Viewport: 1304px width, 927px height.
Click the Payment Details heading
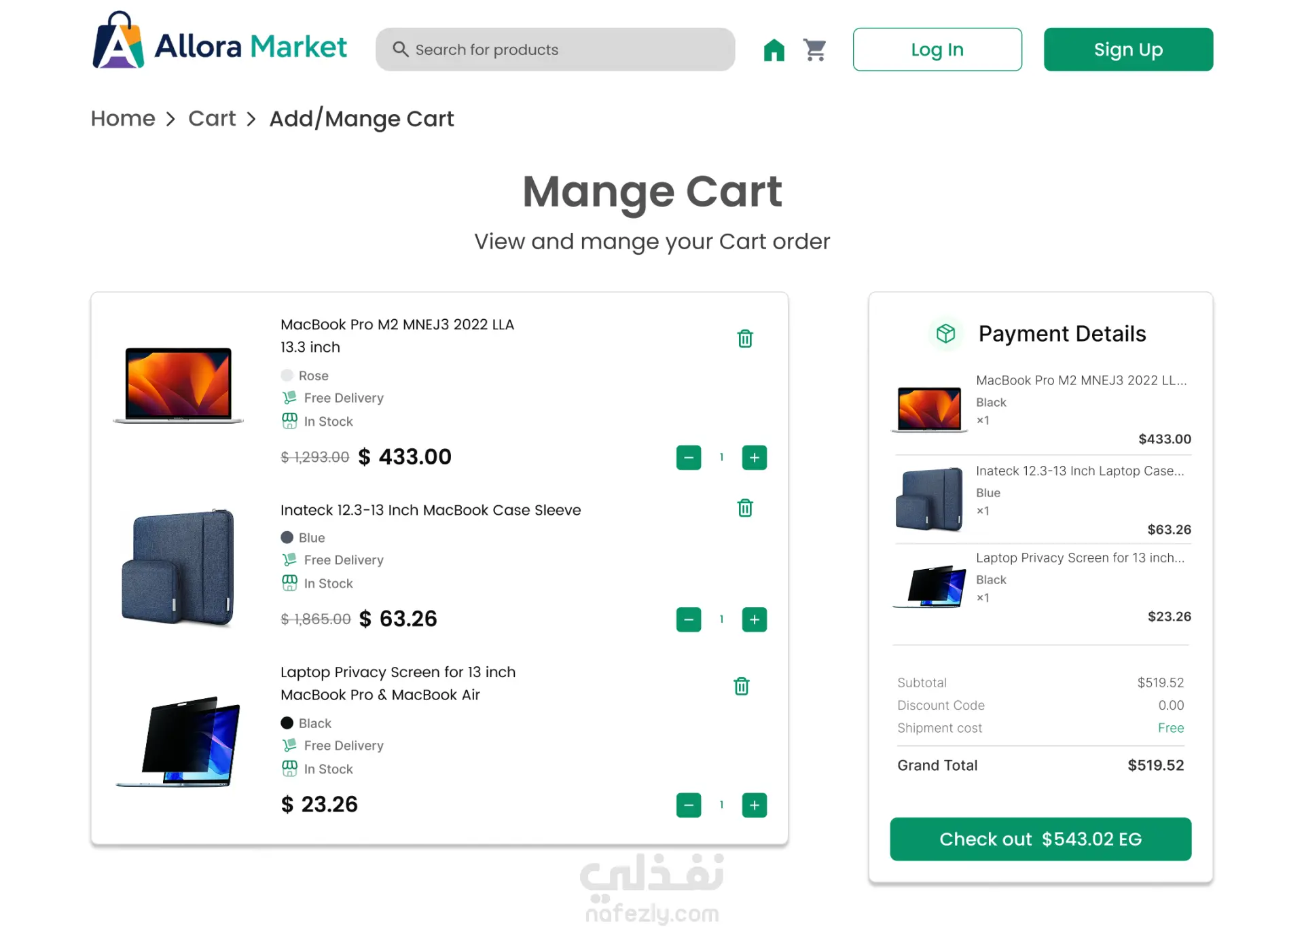pos(1062,333)
